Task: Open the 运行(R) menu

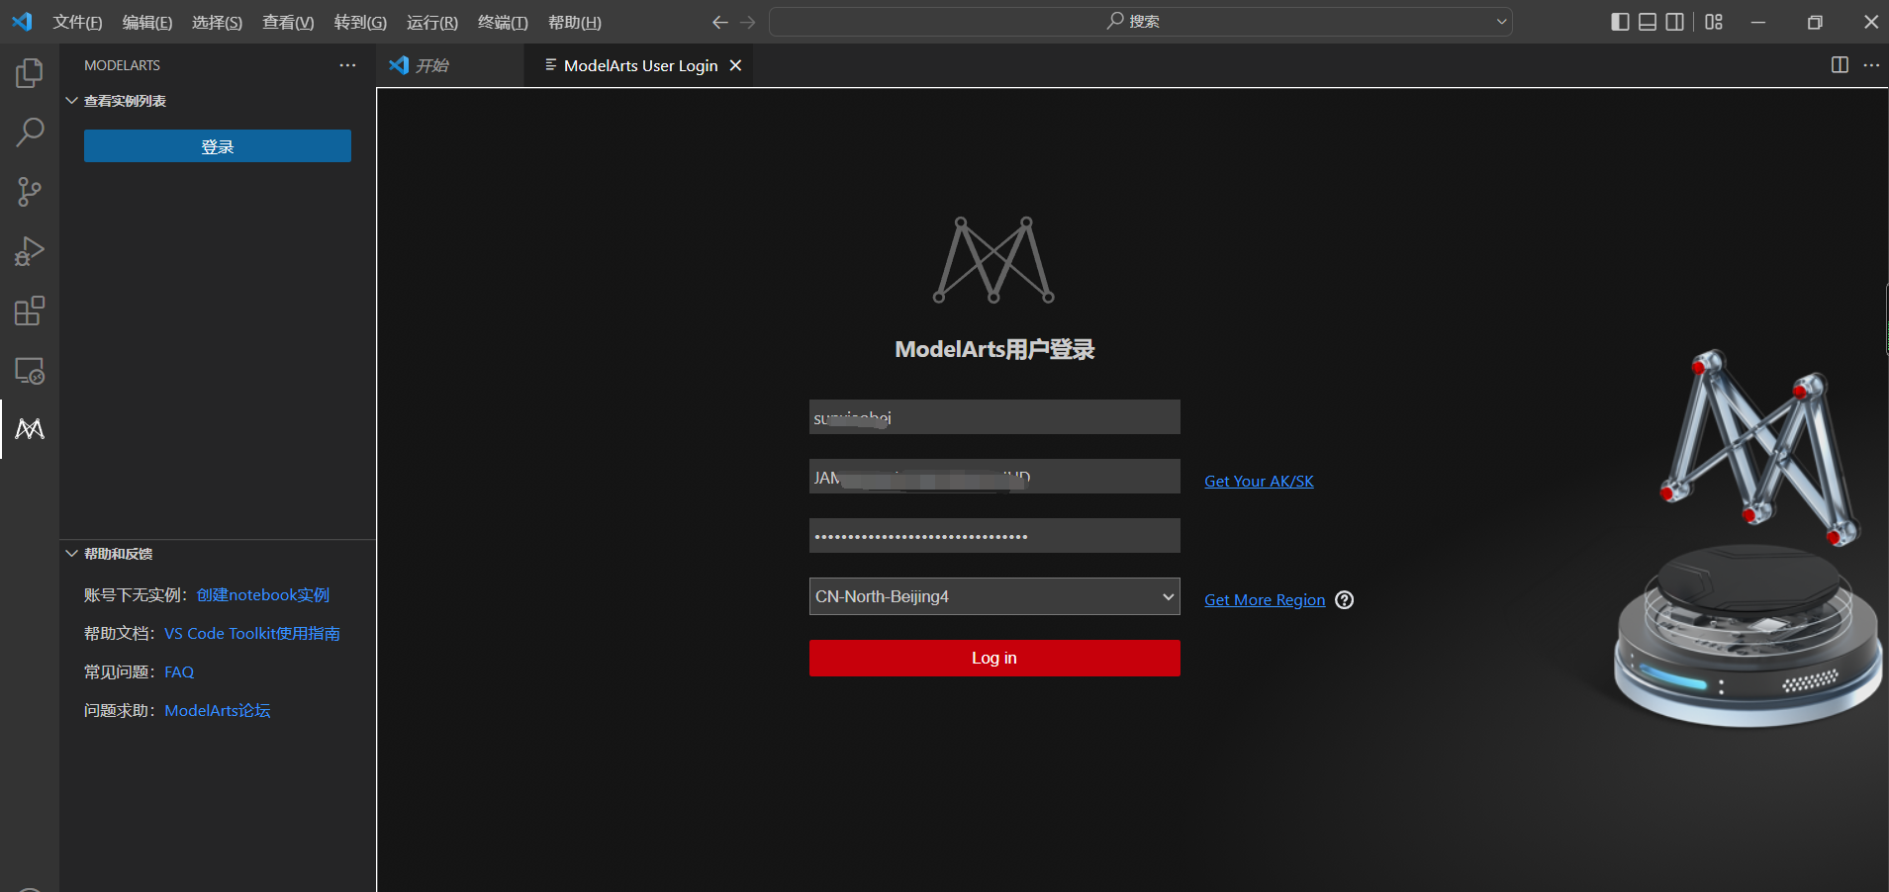Action: (432, 22)
